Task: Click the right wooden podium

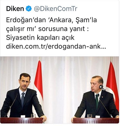Action: (96, 121)
